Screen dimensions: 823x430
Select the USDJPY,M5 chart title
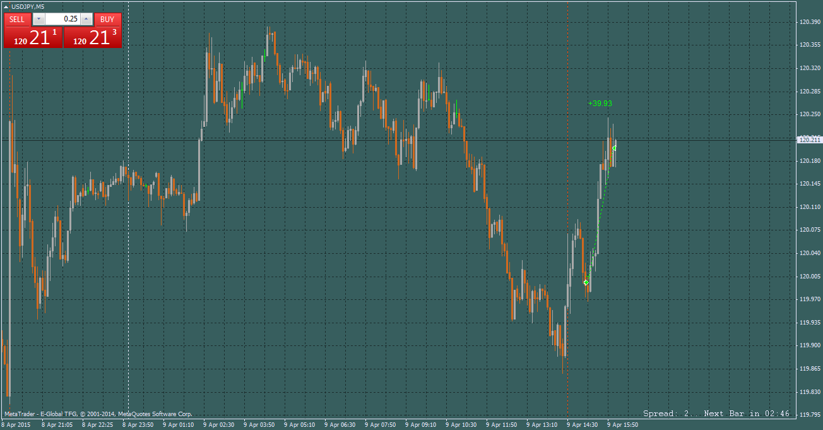[28, 6]
